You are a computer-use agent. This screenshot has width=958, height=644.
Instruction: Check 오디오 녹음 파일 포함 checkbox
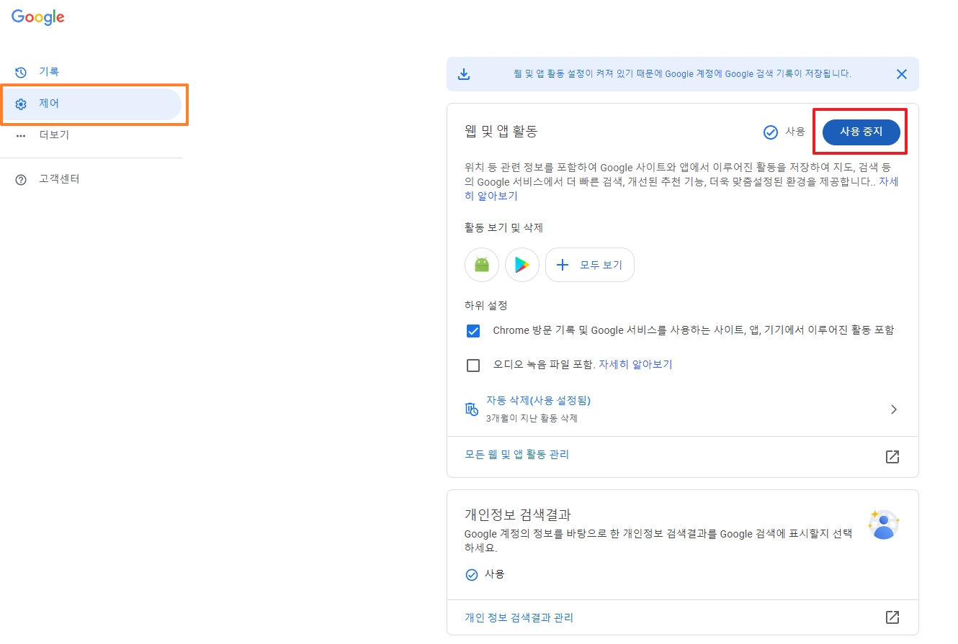click(473, 366)
